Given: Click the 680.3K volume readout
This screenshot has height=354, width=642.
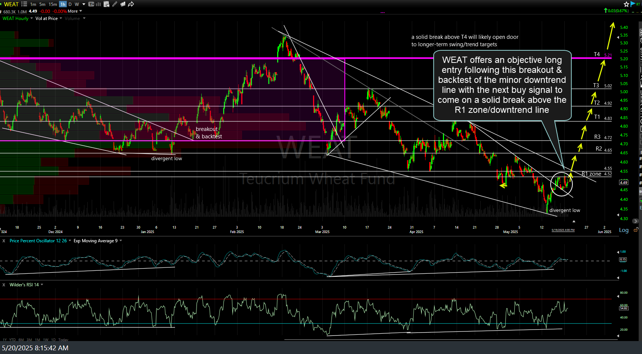Looking at the screenshot, I should [9, 12].
